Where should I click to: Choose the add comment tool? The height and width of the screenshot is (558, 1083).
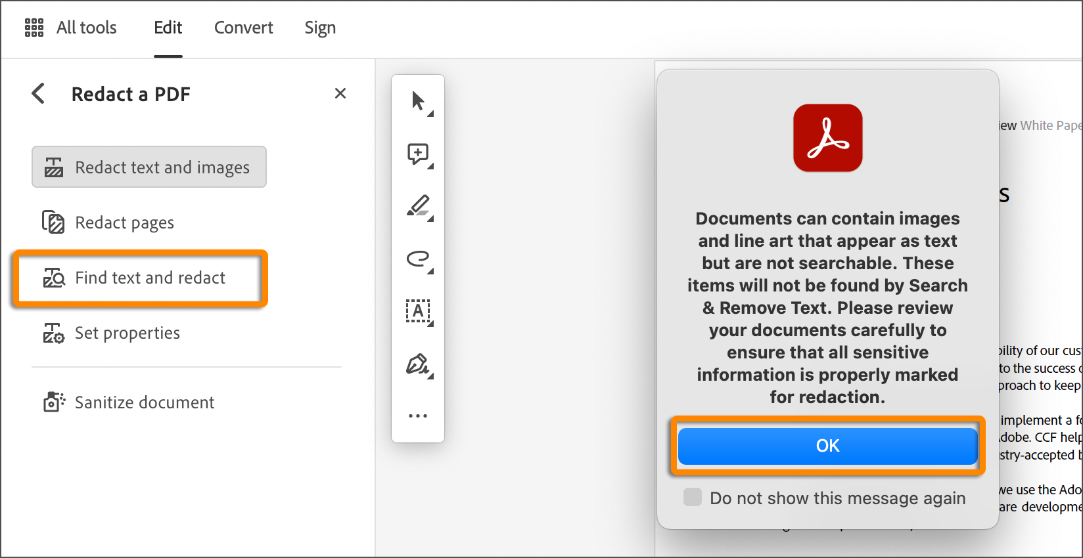tap(418, 154)
